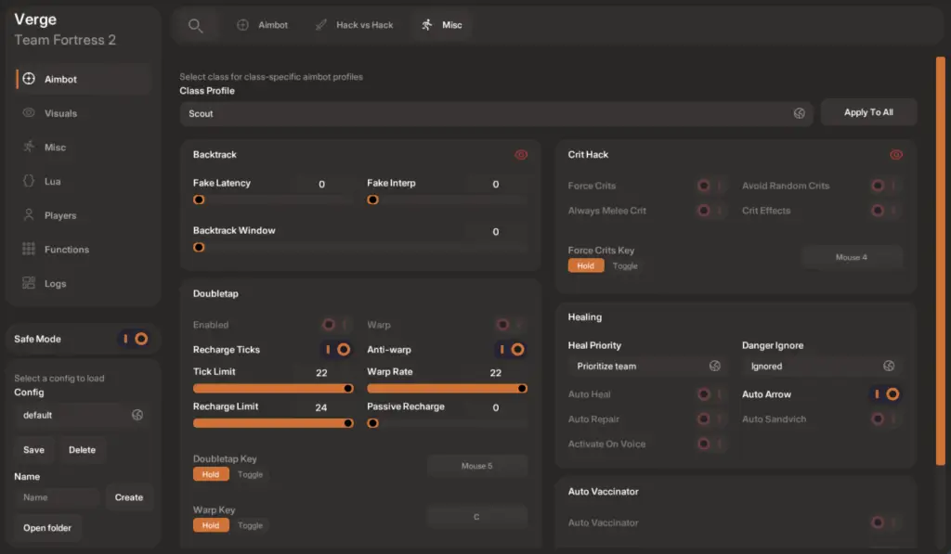951x554 pixels.
Task: Toggle the Safe Mode switch
Action: [x=134, y=339]
